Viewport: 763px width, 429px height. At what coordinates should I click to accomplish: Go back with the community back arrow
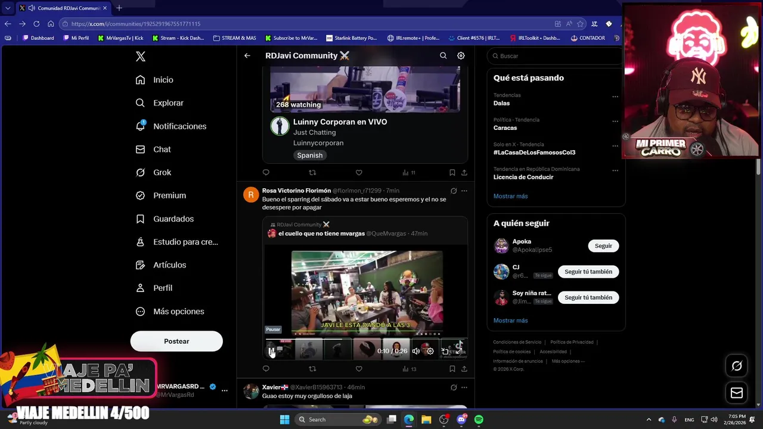pyautogui.click(x=247, y=55)
